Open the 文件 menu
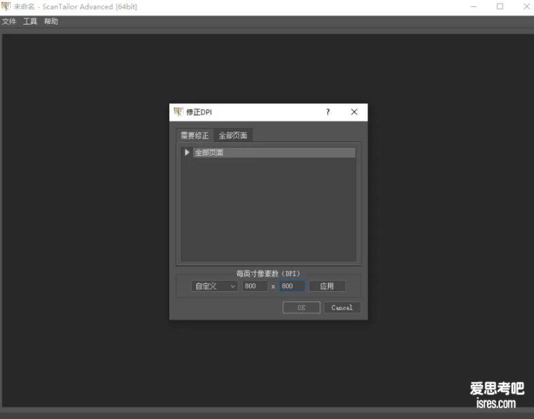Image resolution: width=534 pixels, height=419 pixels. click(10, 22)
